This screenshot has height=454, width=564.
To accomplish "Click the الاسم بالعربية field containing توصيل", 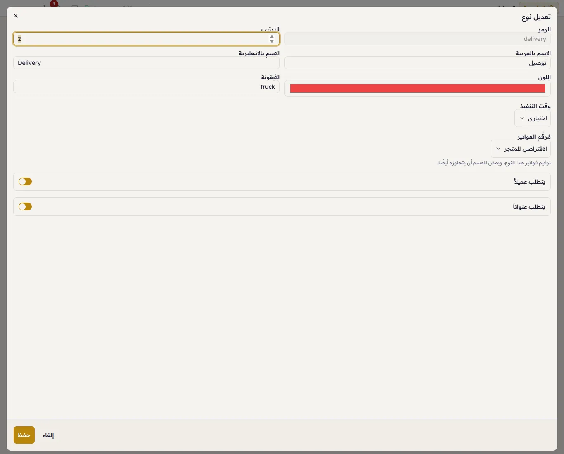I will pos(417,63).
